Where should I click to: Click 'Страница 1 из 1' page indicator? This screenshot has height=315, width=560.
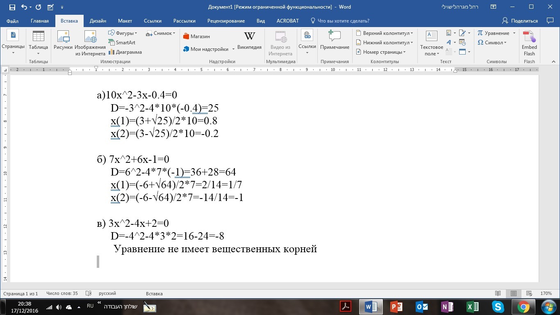20,294
